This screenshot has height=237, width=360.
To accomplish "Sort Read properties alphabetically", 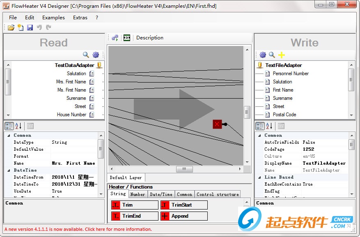I will point(18,126).
